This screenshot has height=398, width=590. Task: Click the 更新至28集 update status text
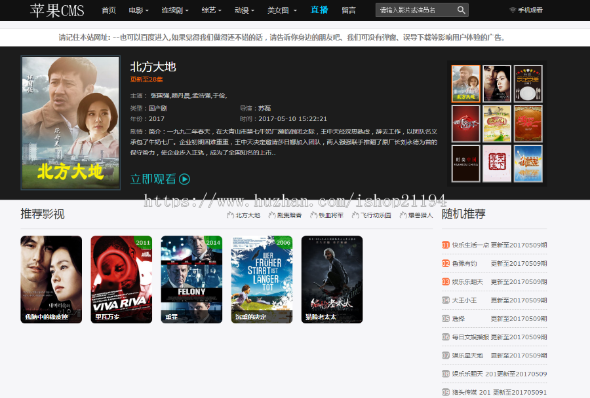pyautogui.click(x=146, y=79)
